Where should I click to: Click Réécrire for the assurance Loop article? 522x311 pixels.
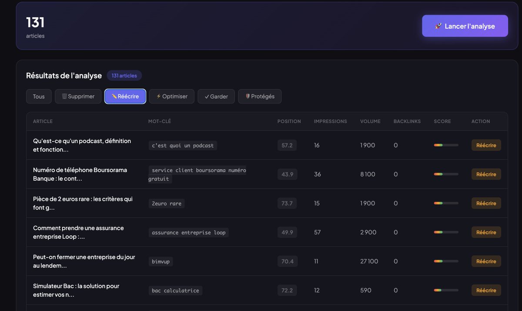(x=486, y=232)
